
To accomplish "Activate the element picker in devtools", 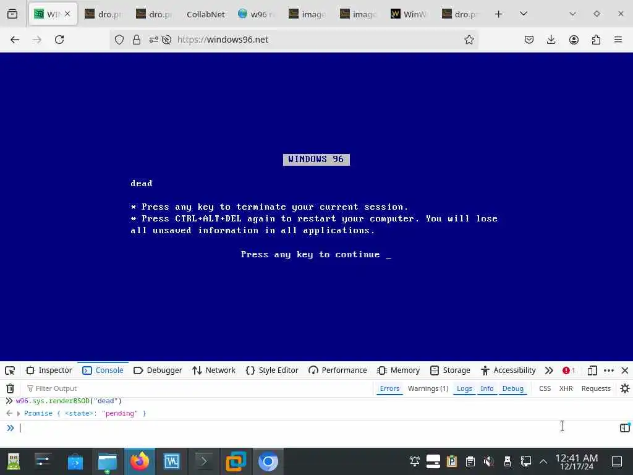I will (x=10, y=370).
